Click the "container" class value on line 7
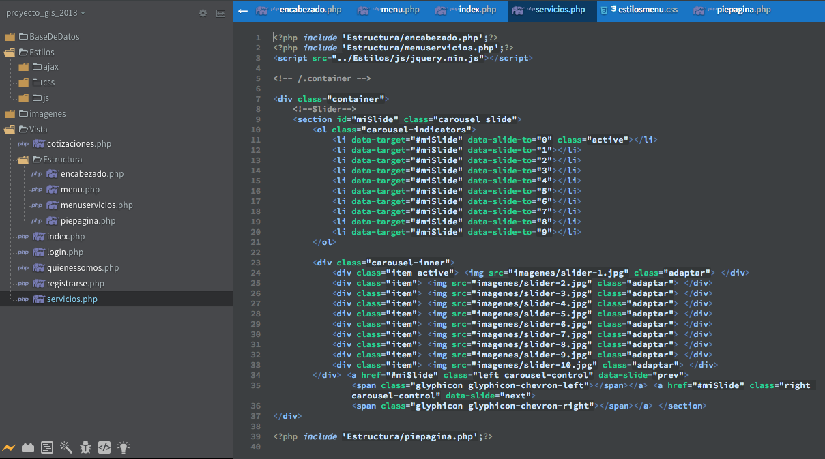Screen dimensions: 825x459 pyautogui.click(x=358, y=99)
